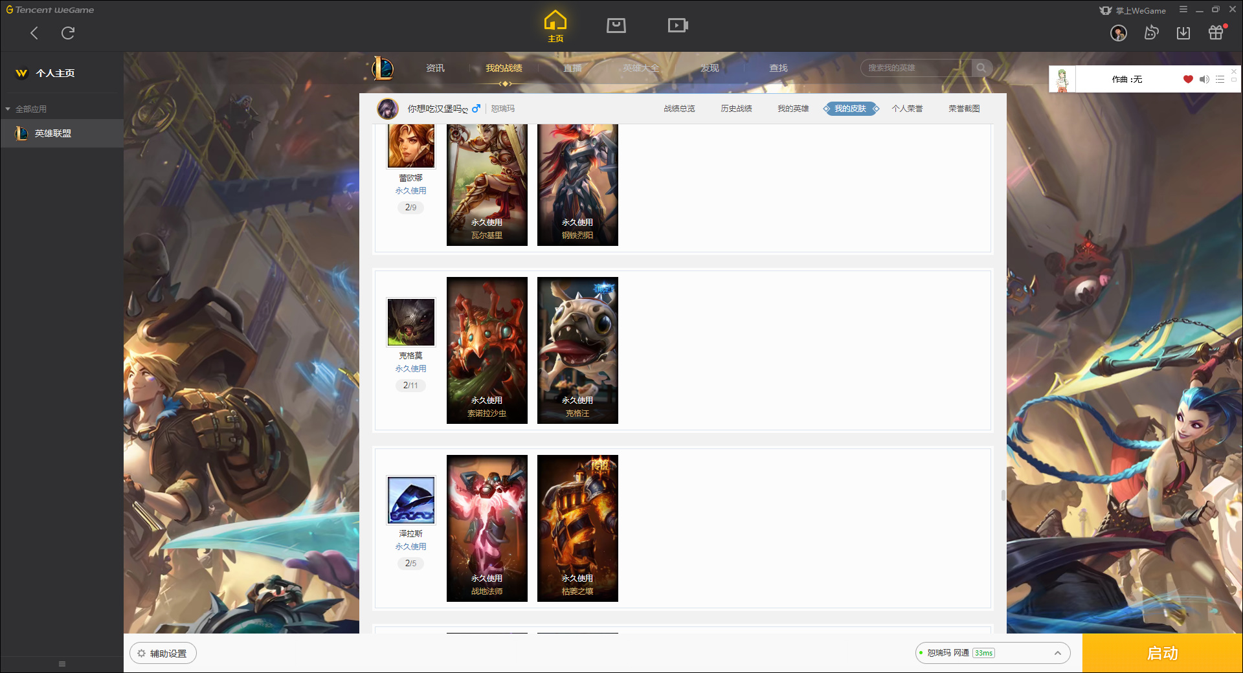Open the 英雄大全 tab

coord(641,68)
